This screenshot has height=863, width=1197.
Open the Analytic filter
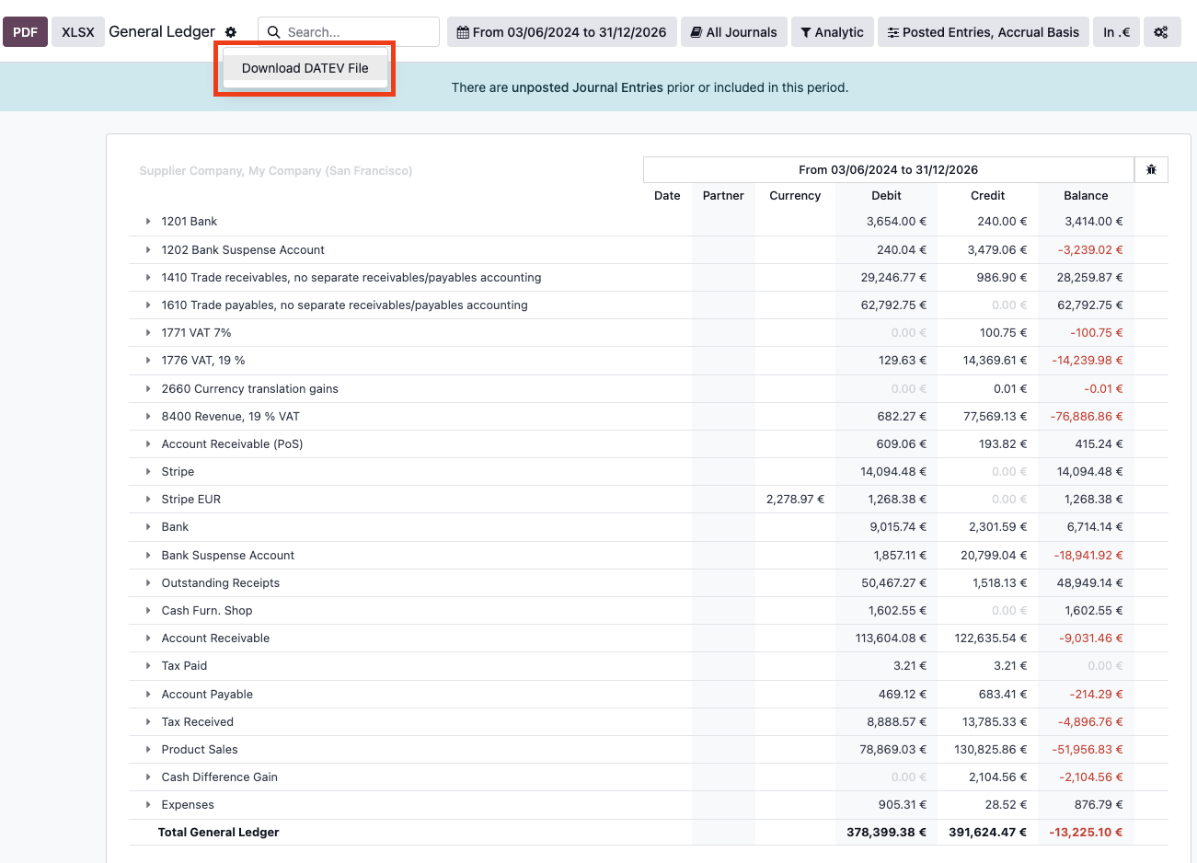coord(832,32)
